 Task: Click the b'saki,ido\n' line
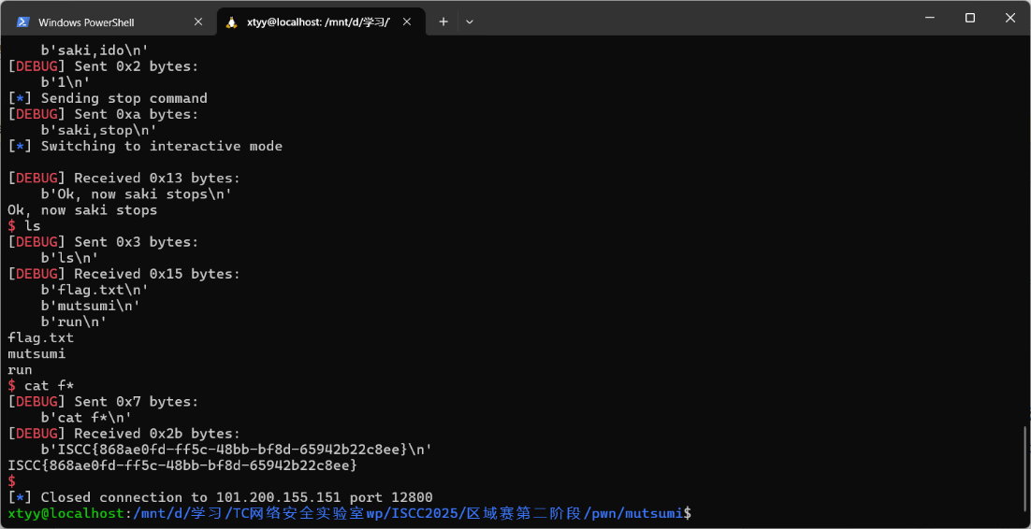[94, 50]
